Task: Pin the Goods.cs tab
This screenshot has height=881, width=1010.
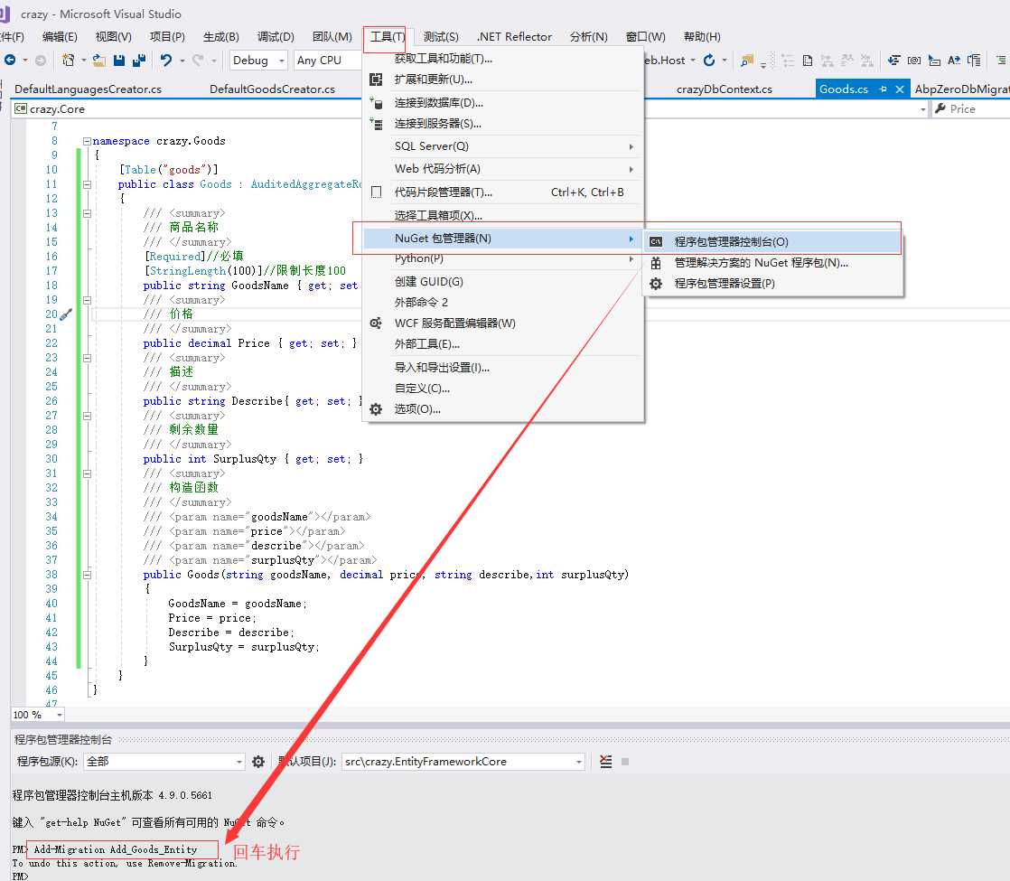Action: point(883,89)
